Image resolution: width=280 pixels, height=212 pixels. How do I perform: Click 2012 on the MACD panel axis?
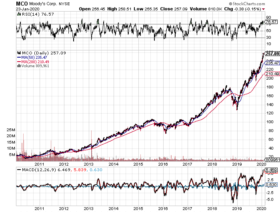click(x=64, y=208)
